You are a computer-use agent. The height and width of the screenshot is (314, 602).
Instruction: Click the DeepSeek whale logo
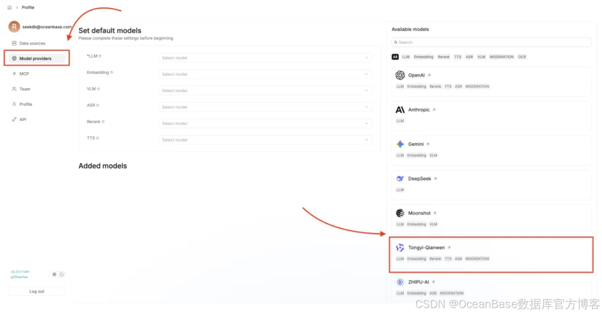(400, 179)
